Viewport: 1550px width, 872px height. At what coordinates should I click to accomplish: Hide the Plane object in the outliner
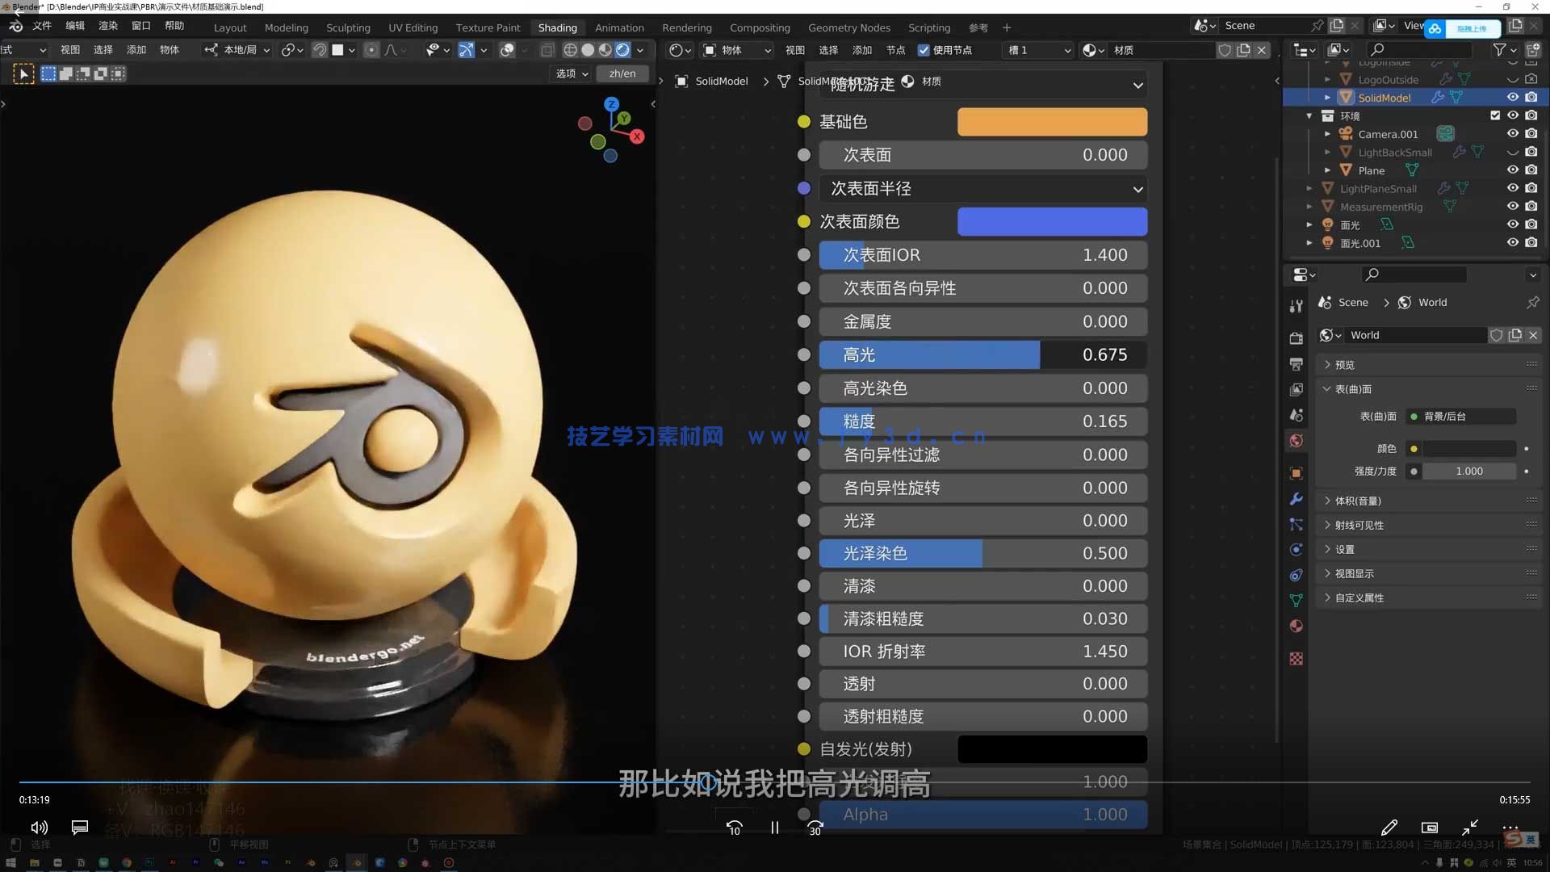pos(1513,170)
